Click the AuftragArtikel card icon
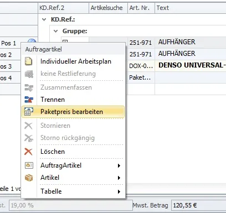The height and width of the screenshot is (213, 226). point(29,165)
